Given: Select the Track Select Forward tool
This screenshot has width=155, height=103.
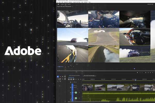Looking at the screenshot, I should 60,76.
